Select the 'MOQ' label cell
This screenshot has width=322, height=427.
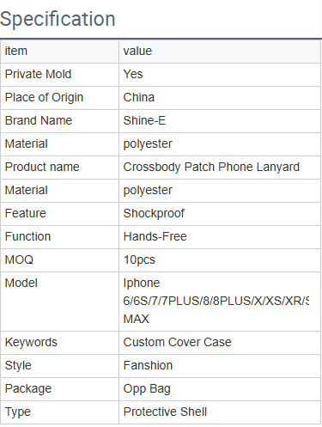(x=59, y=260)
